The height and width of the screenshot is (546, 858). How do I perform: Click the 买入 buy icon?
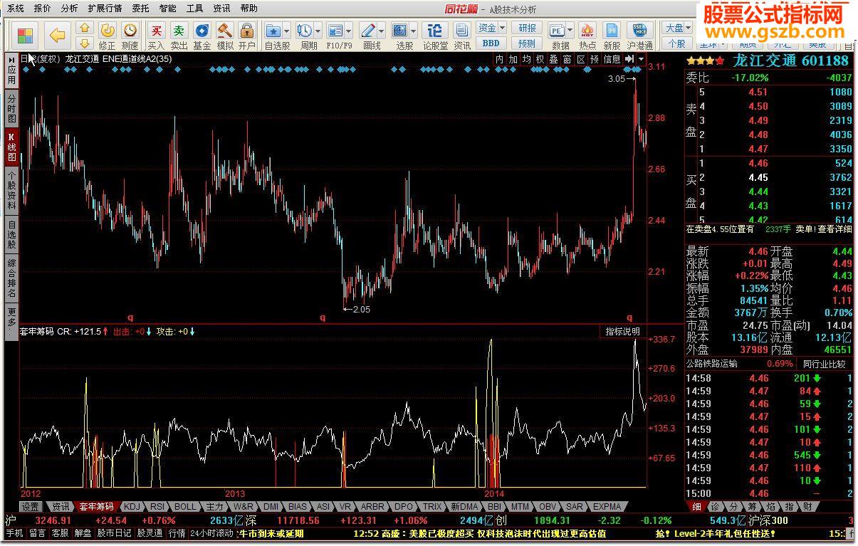coord(156,35)
